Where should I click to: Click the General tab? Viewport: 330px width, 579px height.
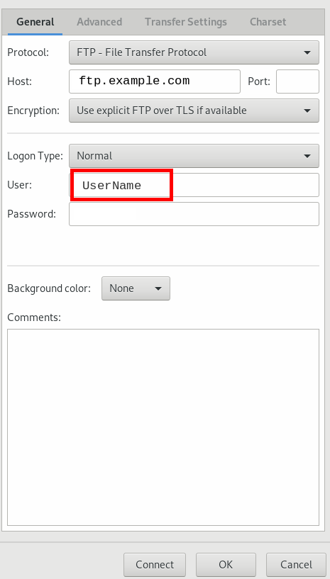(35, 22)
